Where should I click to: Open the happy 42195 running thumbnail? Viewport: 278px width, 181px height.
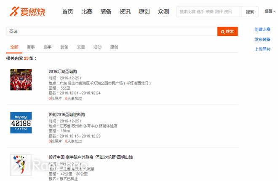[x=21, y=122]
